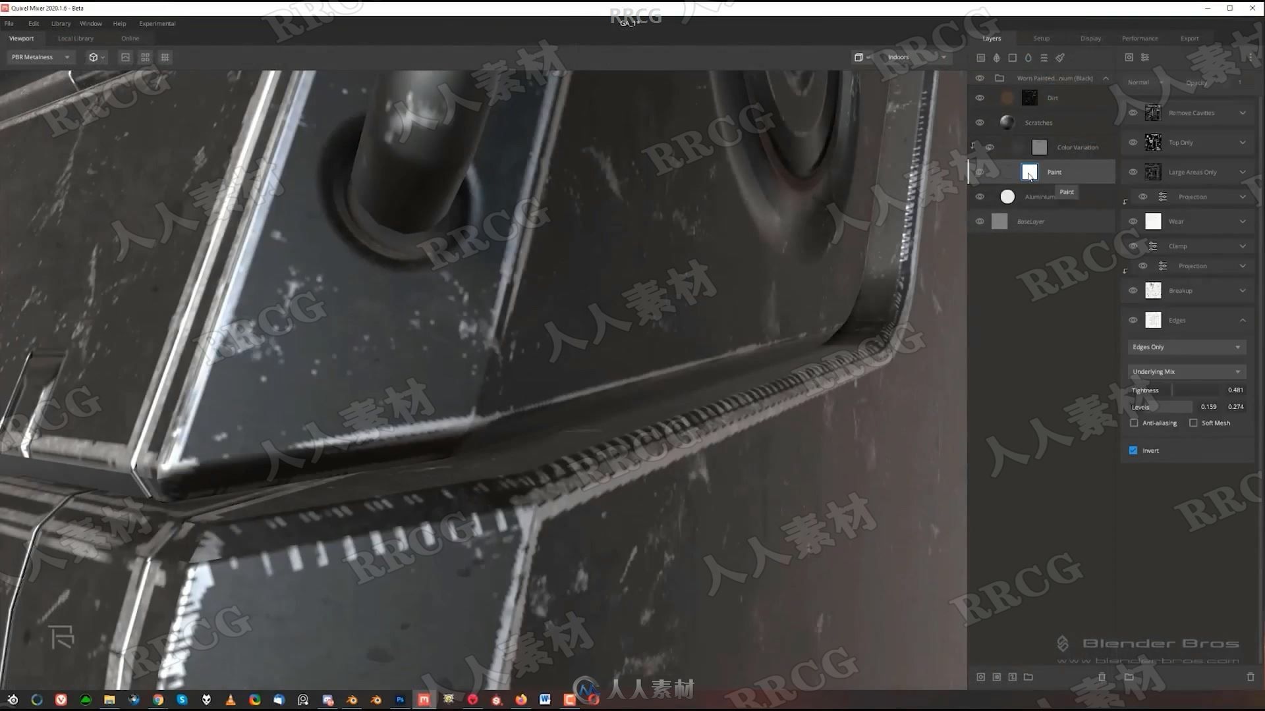The image size is (1265, 711).
Task: Click the Layers panel tab
Action: click(x=992, y=38)
